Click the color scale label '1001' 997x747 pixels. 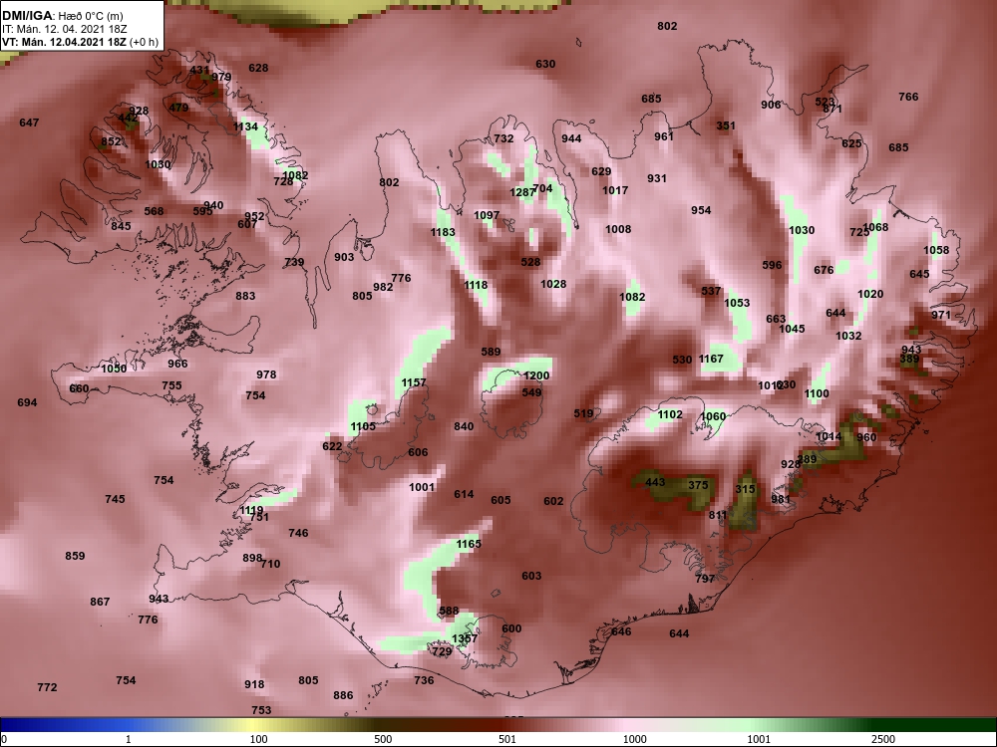pyautogui.click(x=759, y=739)
